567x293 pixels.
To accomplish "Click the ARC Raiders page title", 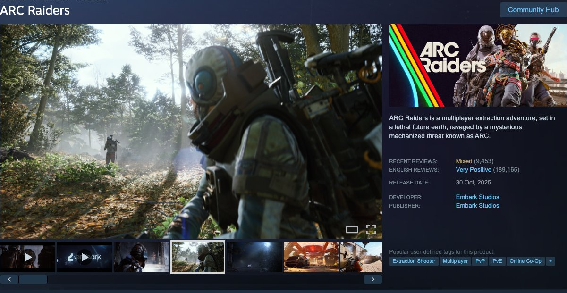I will point(35,10).
